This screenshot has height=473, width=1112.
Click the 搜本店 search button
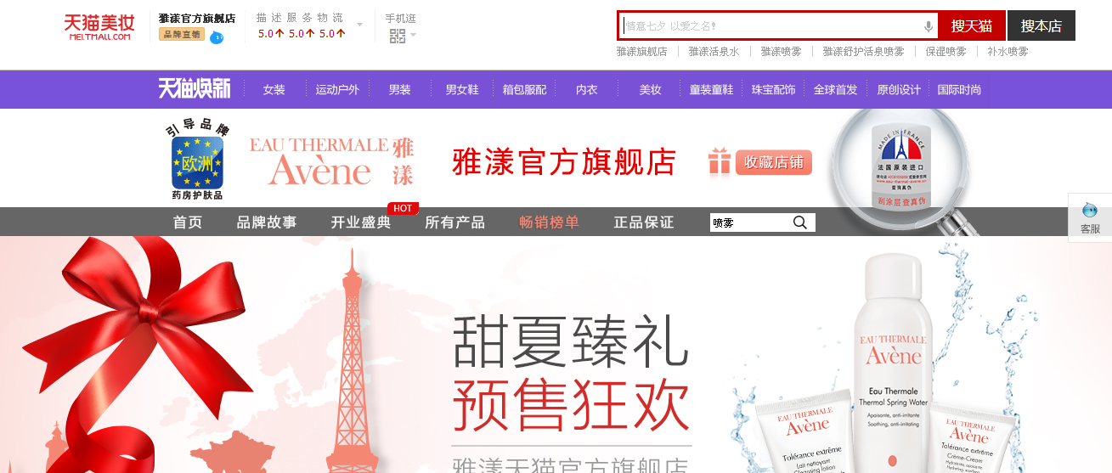pyautogui.click(x=1041, y=25)
